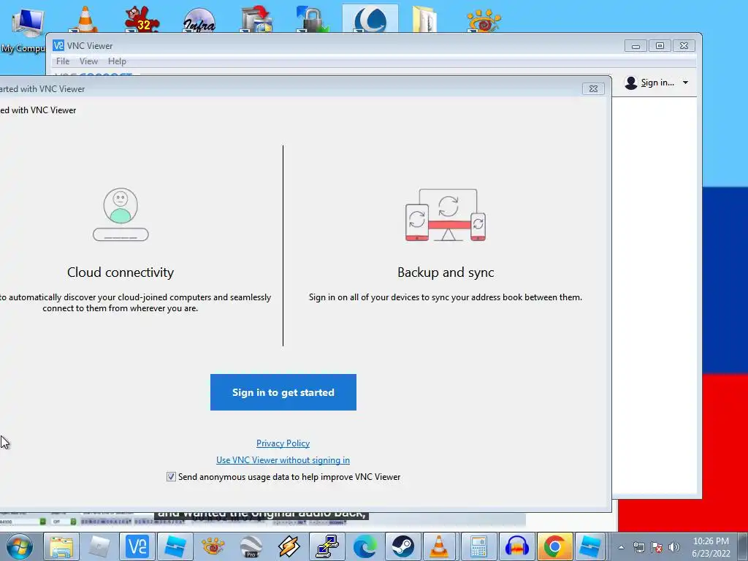Open the Privacy Policy link

tap(283, 443)
